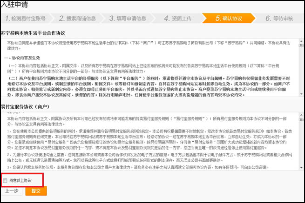Click the orange 提交 button

[36, 191]
